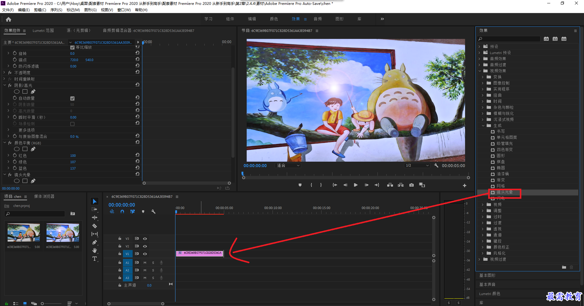
Task: Select the Selection tool arrow
Action: pos(95,201)
